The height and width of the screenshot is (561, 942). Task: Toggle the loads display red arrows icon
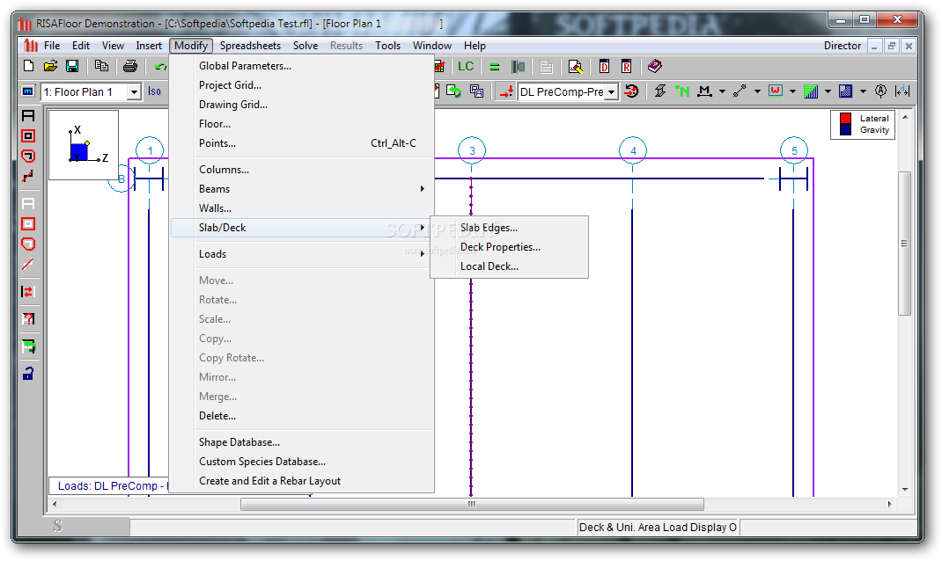(507, 91)
